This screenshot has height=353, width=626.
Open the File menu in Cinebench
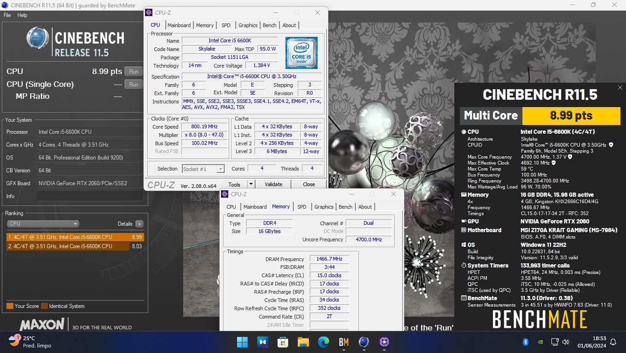tap(7, 15)
